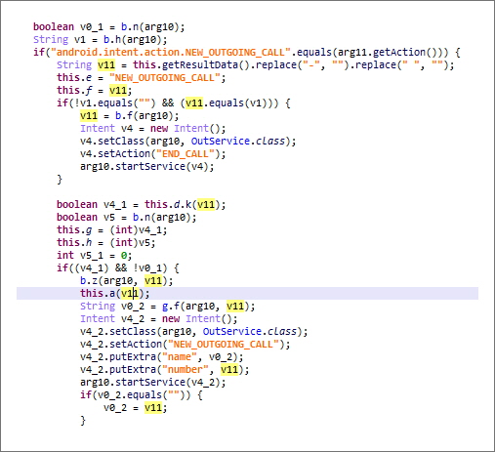Click "boolean v4_1 = this.d.k(v11);" line
Screen dimensions: 495x452
pyautogui.click(x=141, y=204)
